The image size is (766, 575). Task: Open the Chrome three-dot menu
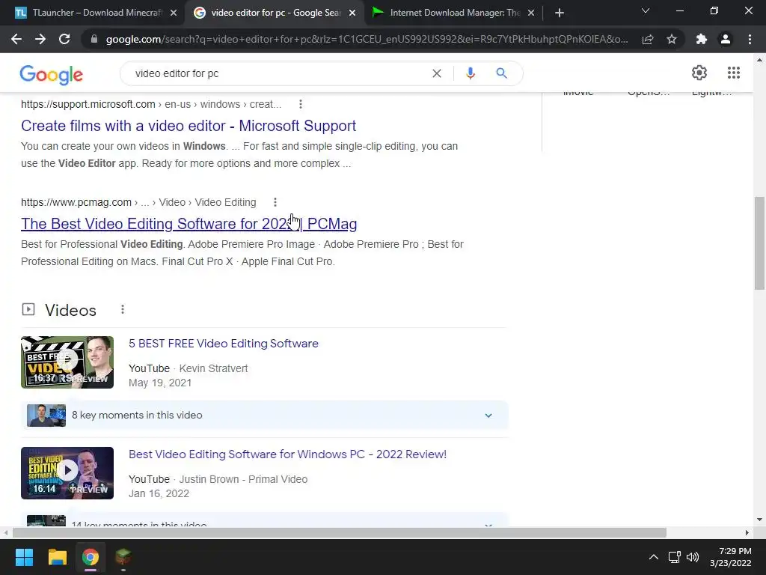[x=750, y=39]
